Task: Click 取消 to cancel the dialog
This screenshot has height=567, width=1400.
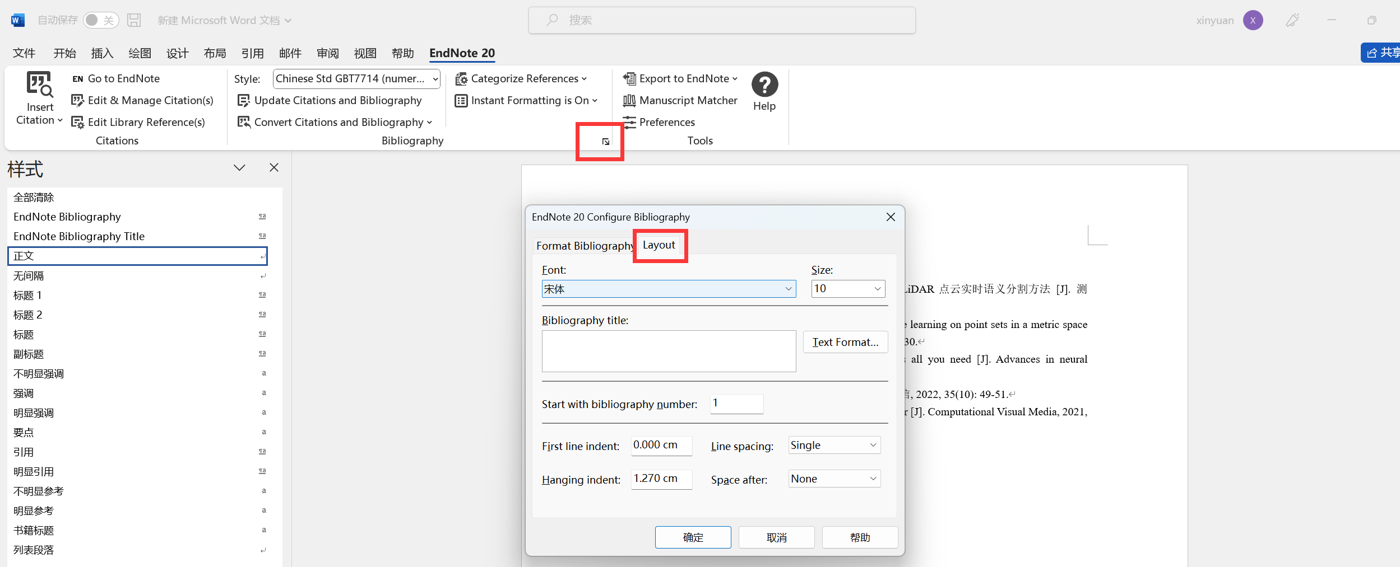Action: click(x=776, y=537)
